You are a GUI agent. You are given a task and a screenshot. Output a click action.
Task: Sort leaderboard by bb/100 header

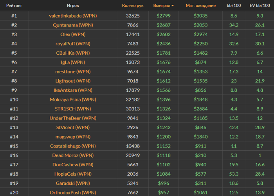click(234, 6)
